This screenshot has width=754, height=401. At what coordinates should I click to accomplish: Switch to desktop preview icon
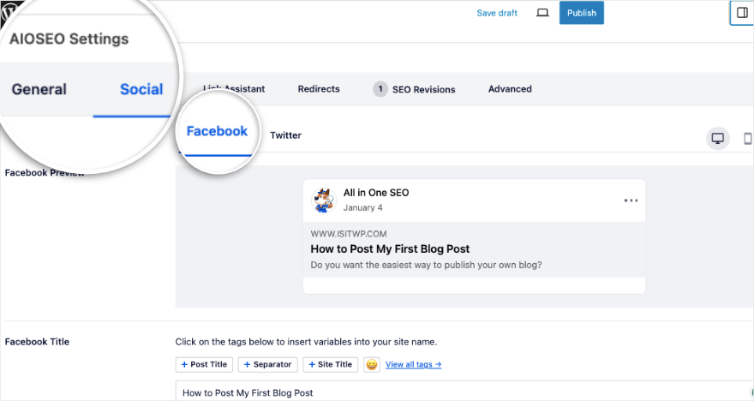click(717, 139)
